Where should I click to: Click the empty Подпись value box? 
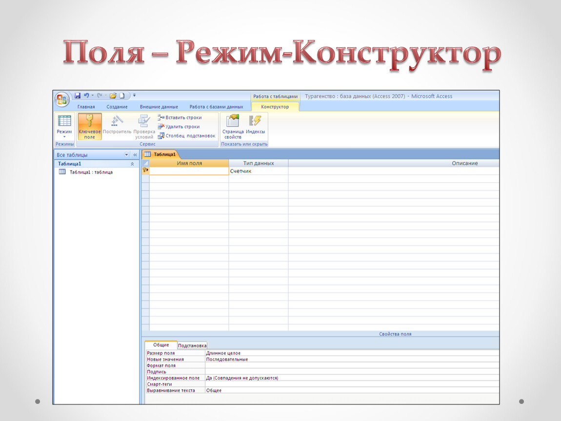(x=352, y=372)
